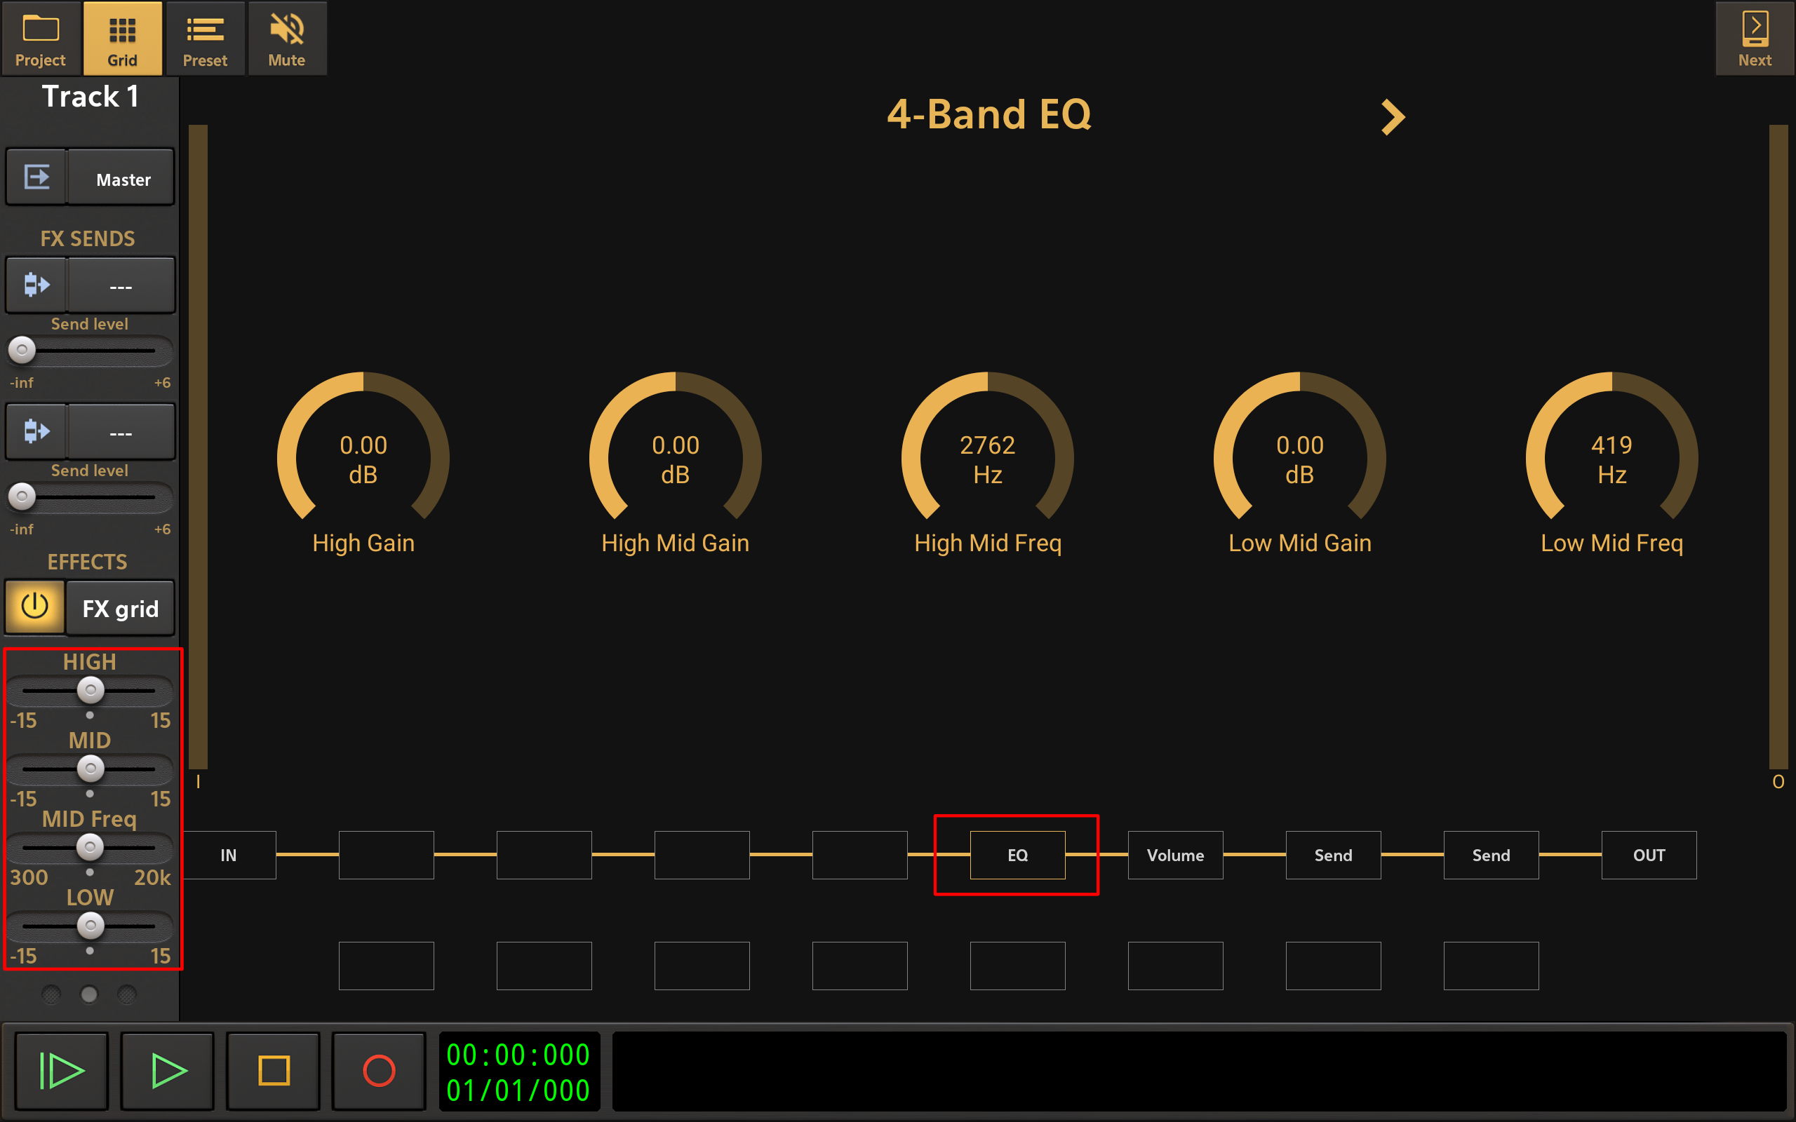Open the FX grid
Screen dimensions: 1796x1122
click(x=119, y=608)
